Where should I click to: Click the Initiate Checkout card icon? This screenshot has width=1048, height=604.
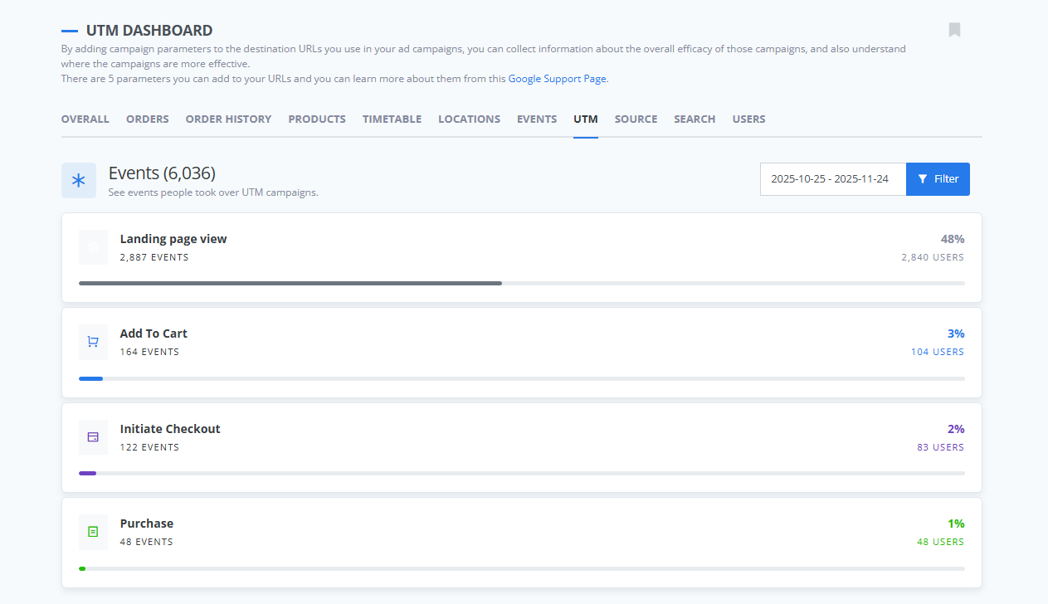pos(93,436)
